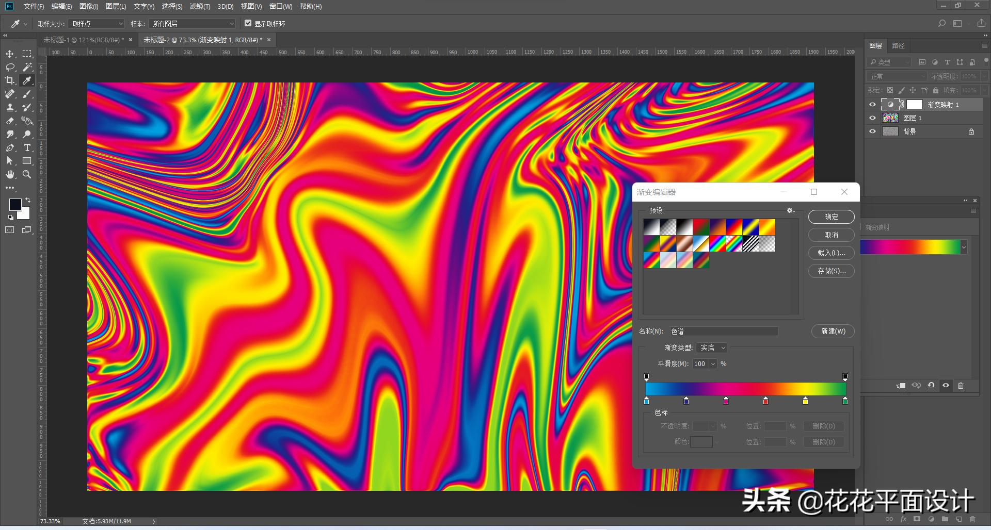Expand the 样本 所有图层 dropdown

[192, 24]
